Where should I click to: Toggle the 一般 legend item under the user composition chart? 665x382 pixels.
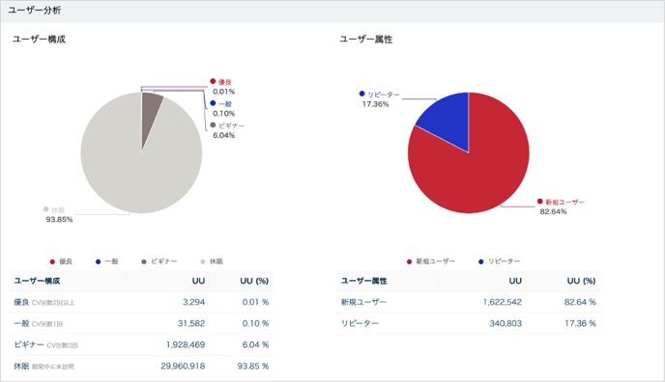tap(107, 261)
